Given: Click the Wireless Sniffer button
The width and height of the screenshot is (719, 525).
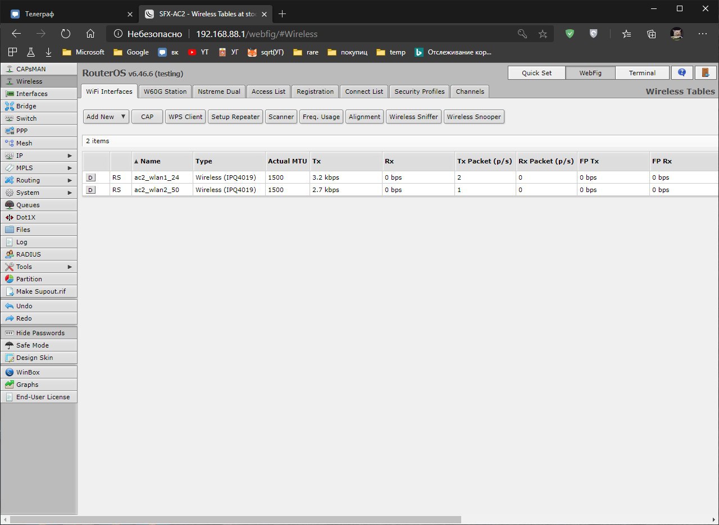Looking at the screenshot, I should [x=413, y=117].
